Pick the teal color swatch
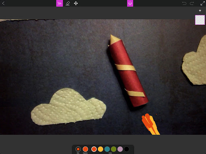Viewport: 206px width, 154px height. (107, 149)
